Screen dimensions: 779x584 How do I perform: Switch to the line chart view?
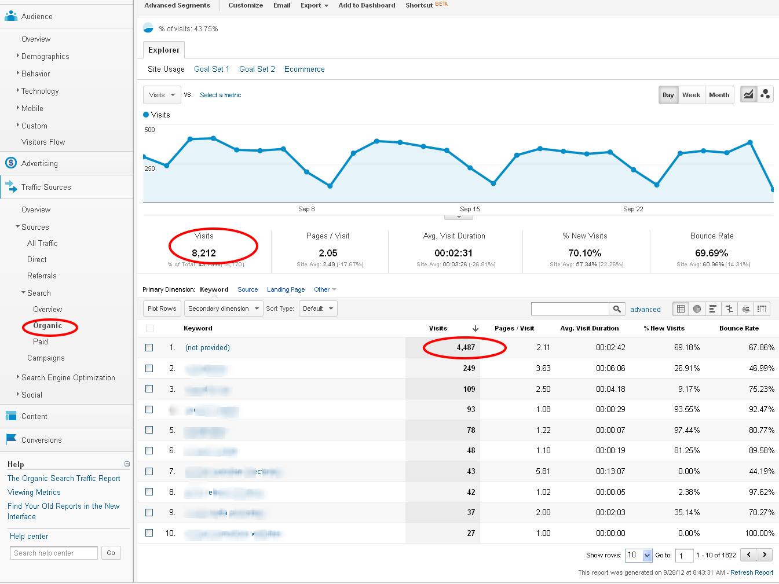tap(748, 94)
